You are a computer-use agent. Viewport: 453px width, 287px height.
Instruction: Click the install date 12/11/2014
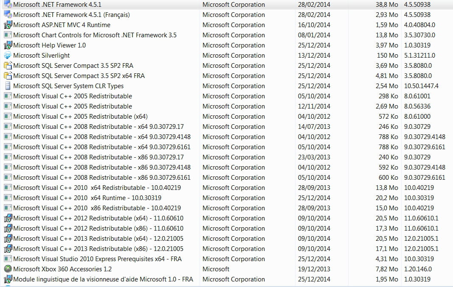(x=314, y=106)
